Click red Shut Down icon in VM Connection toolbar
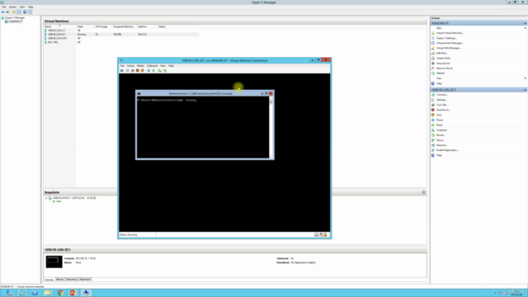This screenshot has height=297, width=528. [138, 71]
